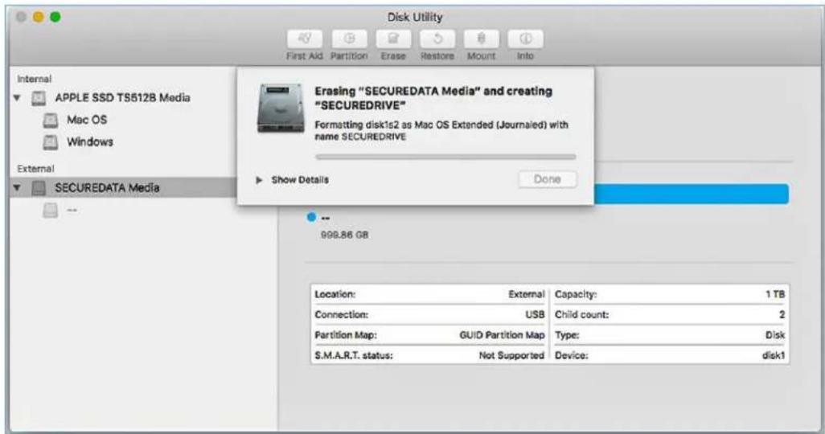
Task: Click the Mac OS volume icon
Action: pos(51,121)
